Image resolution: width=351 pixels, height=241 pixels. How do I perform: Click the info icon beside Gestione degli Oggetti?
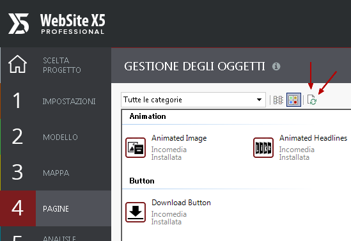point(276,66)
